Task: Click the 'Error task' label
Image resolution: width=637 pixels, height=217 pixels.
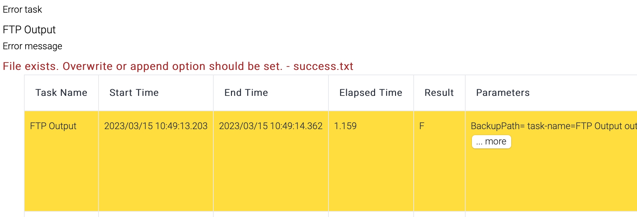Action: point(22,10)
